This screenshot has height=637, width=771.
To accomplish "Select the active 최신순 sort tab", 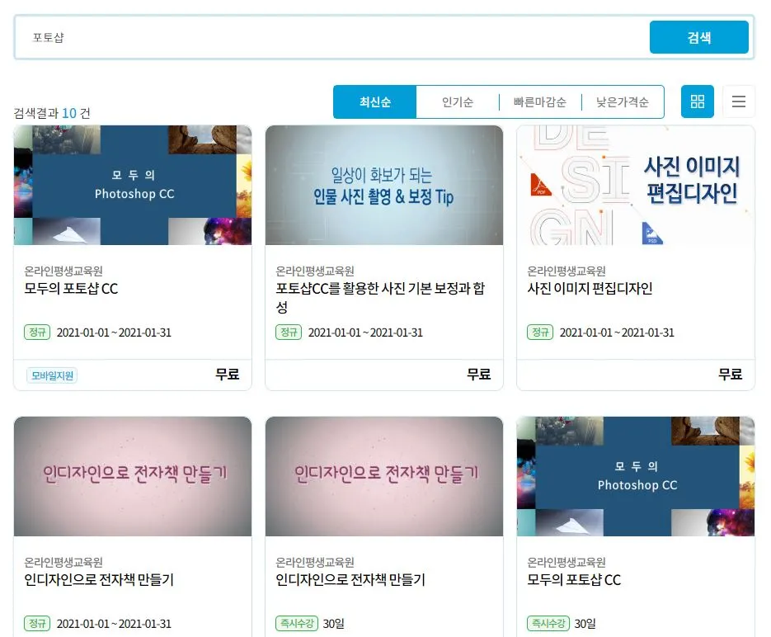I will tap(375, 101).
